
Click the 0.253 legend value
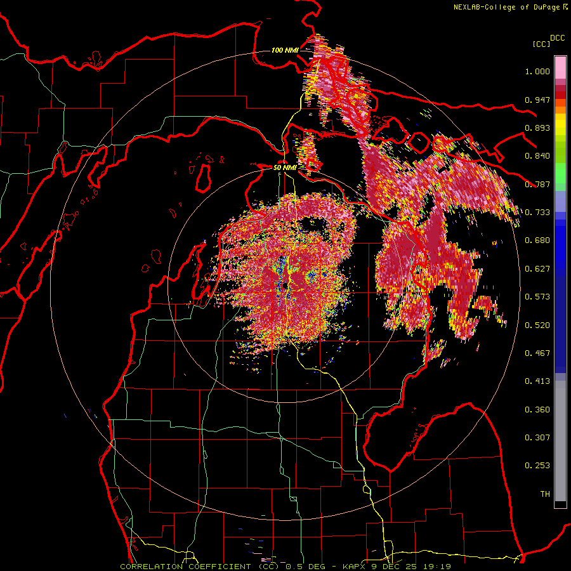coord(537,466)
